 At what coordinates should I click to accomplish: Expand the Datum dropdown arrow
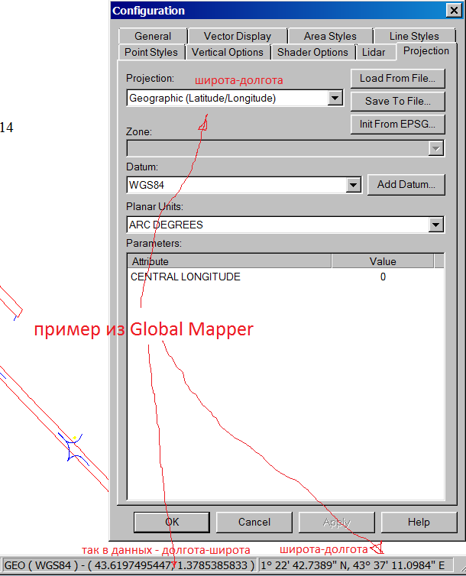click(x=353, y=185)
